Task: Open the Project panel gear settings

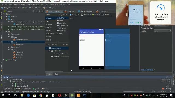Action: pos(40,11)
